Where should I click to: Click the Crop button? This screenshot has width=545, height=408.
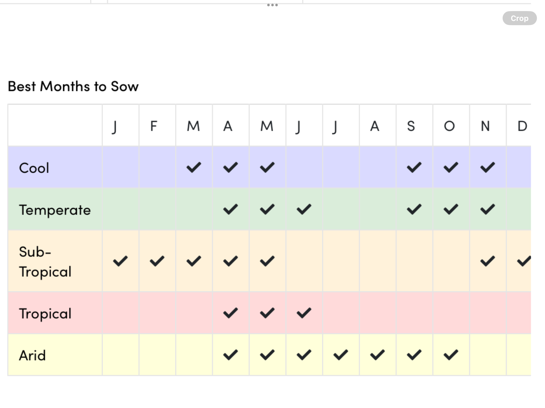[x=519, y=18]
